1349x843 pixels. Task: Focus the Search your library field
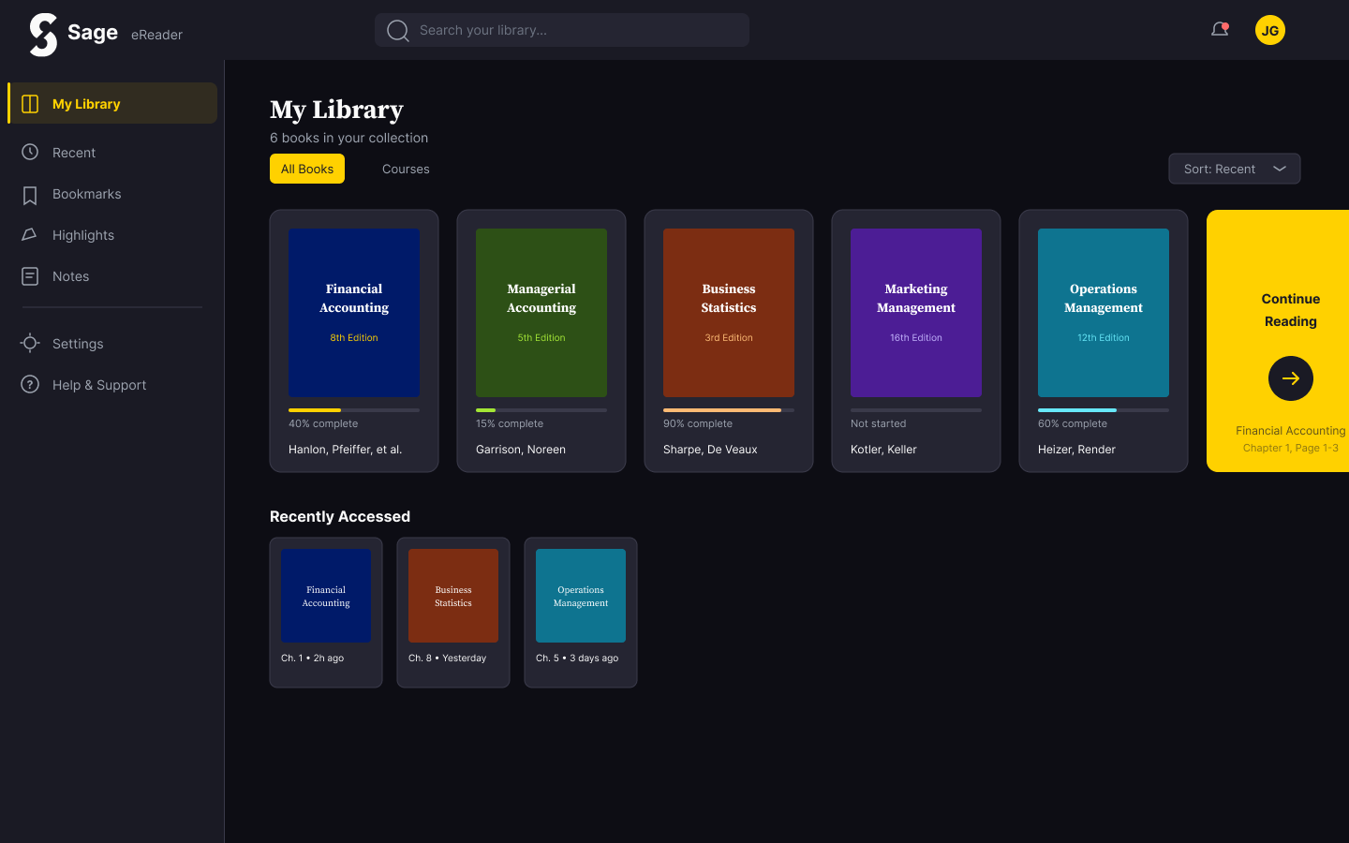pos(562,30)
